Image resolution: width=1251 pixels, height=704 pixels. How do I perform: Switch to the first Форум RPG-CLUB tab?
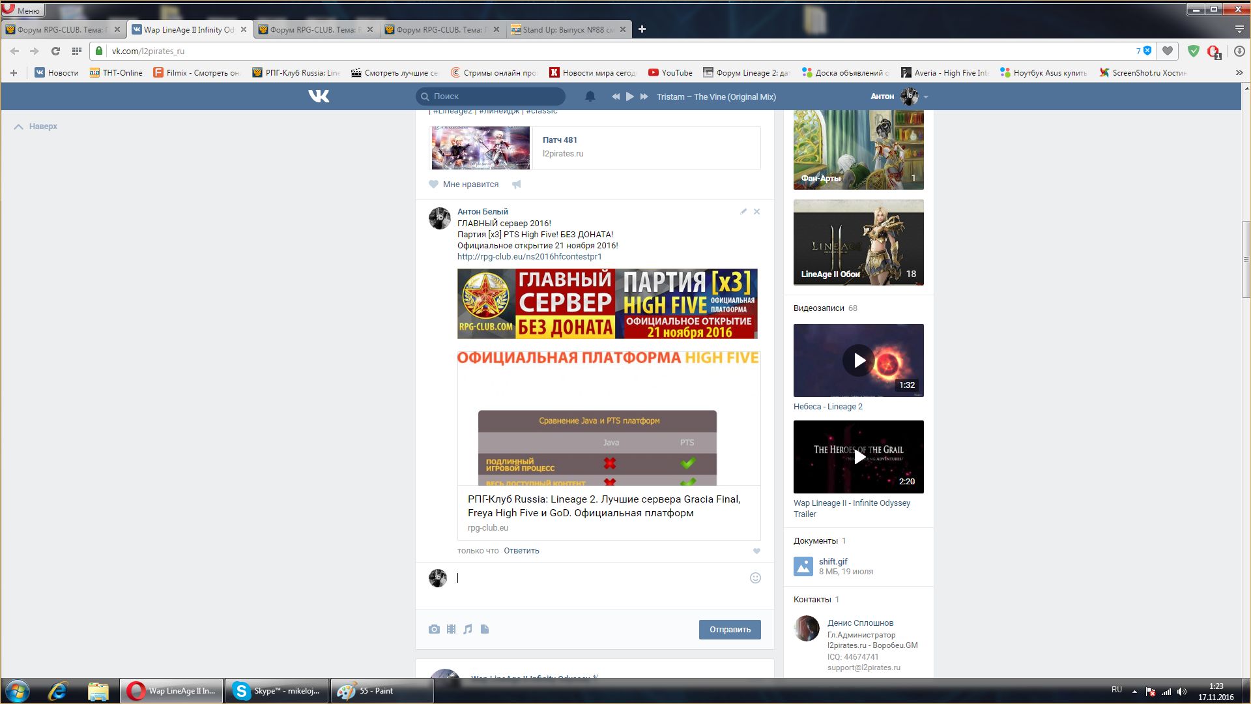tap(63, 29)
